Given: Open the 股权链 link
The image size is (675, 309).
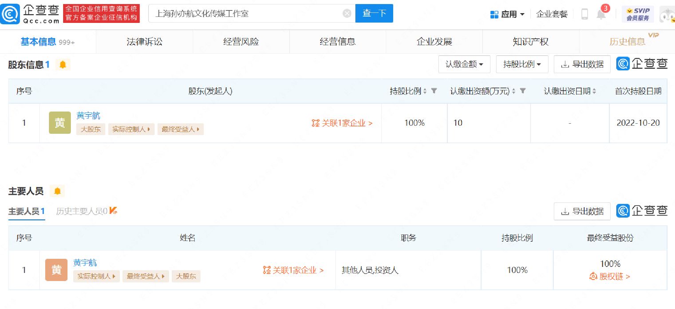Looking at the screenshot, I should (x=610, y=276).
